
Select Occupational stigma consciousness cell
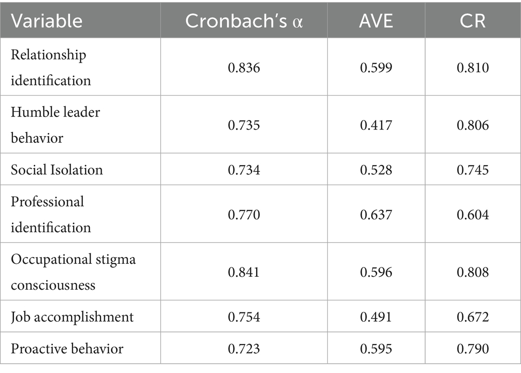tap(73, 272)
